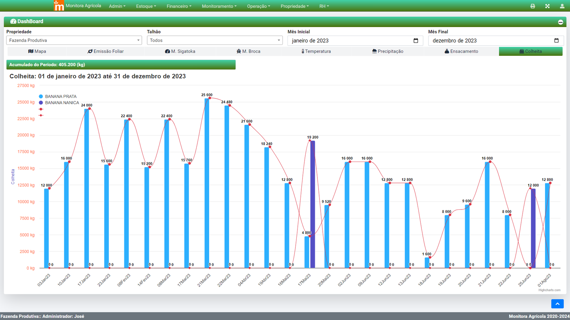Switch to the Precipitação tab

(x=388, y=51)
